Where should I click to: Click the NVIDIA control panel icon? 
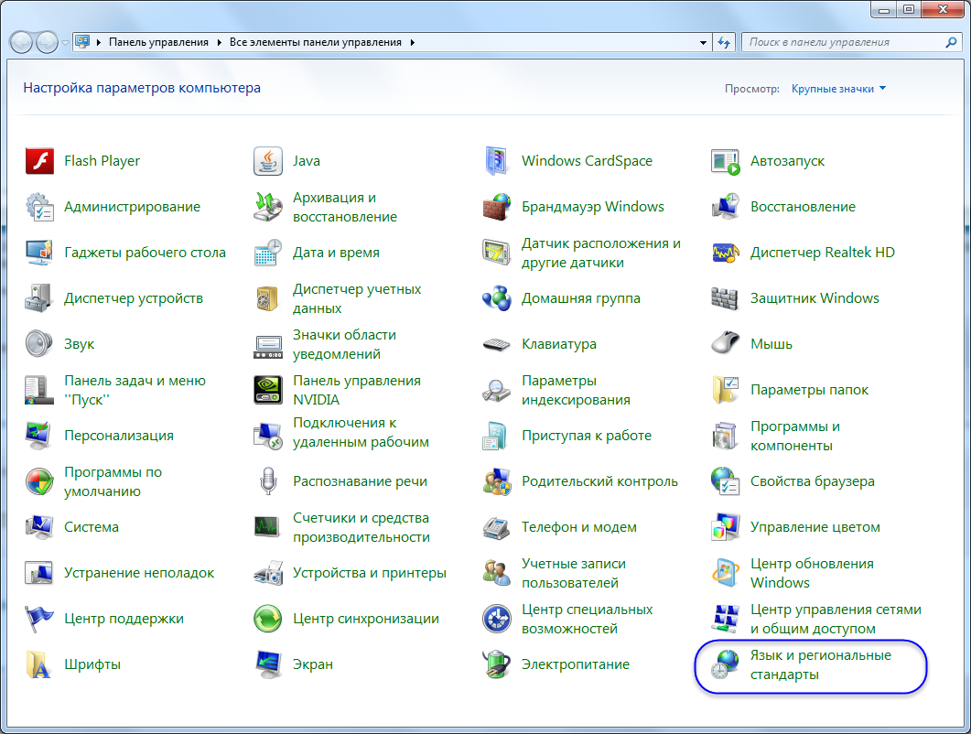point(268,390)
